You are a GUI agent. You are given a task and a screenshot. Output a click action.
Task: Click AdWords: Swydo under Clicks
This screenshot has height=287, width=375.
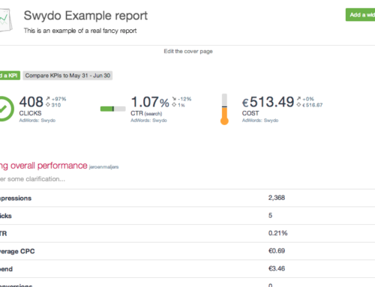coord(37,121)
